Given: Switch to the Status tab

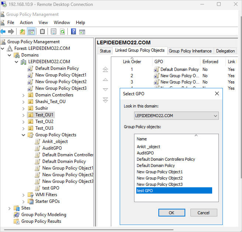Looking at the screenshot, I should click(105, 51).
